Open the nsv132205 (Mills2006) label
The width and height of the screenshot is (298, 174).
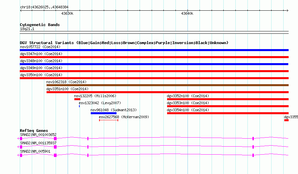95,96
